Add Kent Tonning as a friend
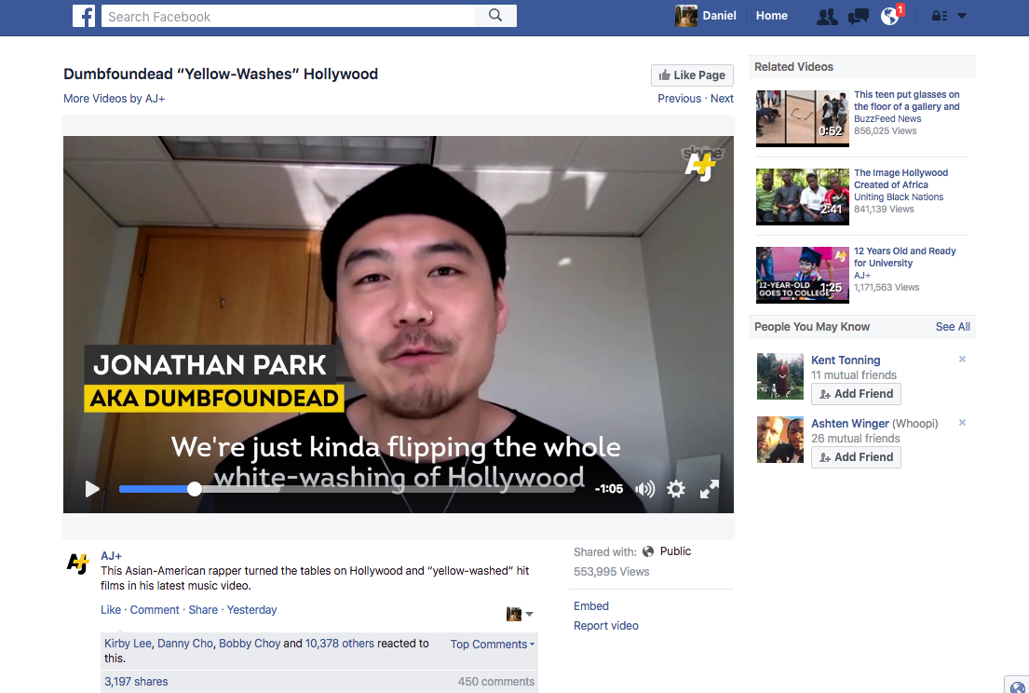Image resolution: width=1029 pixels, height=693 pixels. (x=856, y=394)
